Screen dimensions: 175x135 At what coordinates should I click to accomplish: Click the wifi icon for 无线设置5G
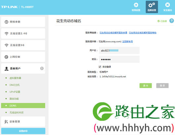[x=7, y=45]
